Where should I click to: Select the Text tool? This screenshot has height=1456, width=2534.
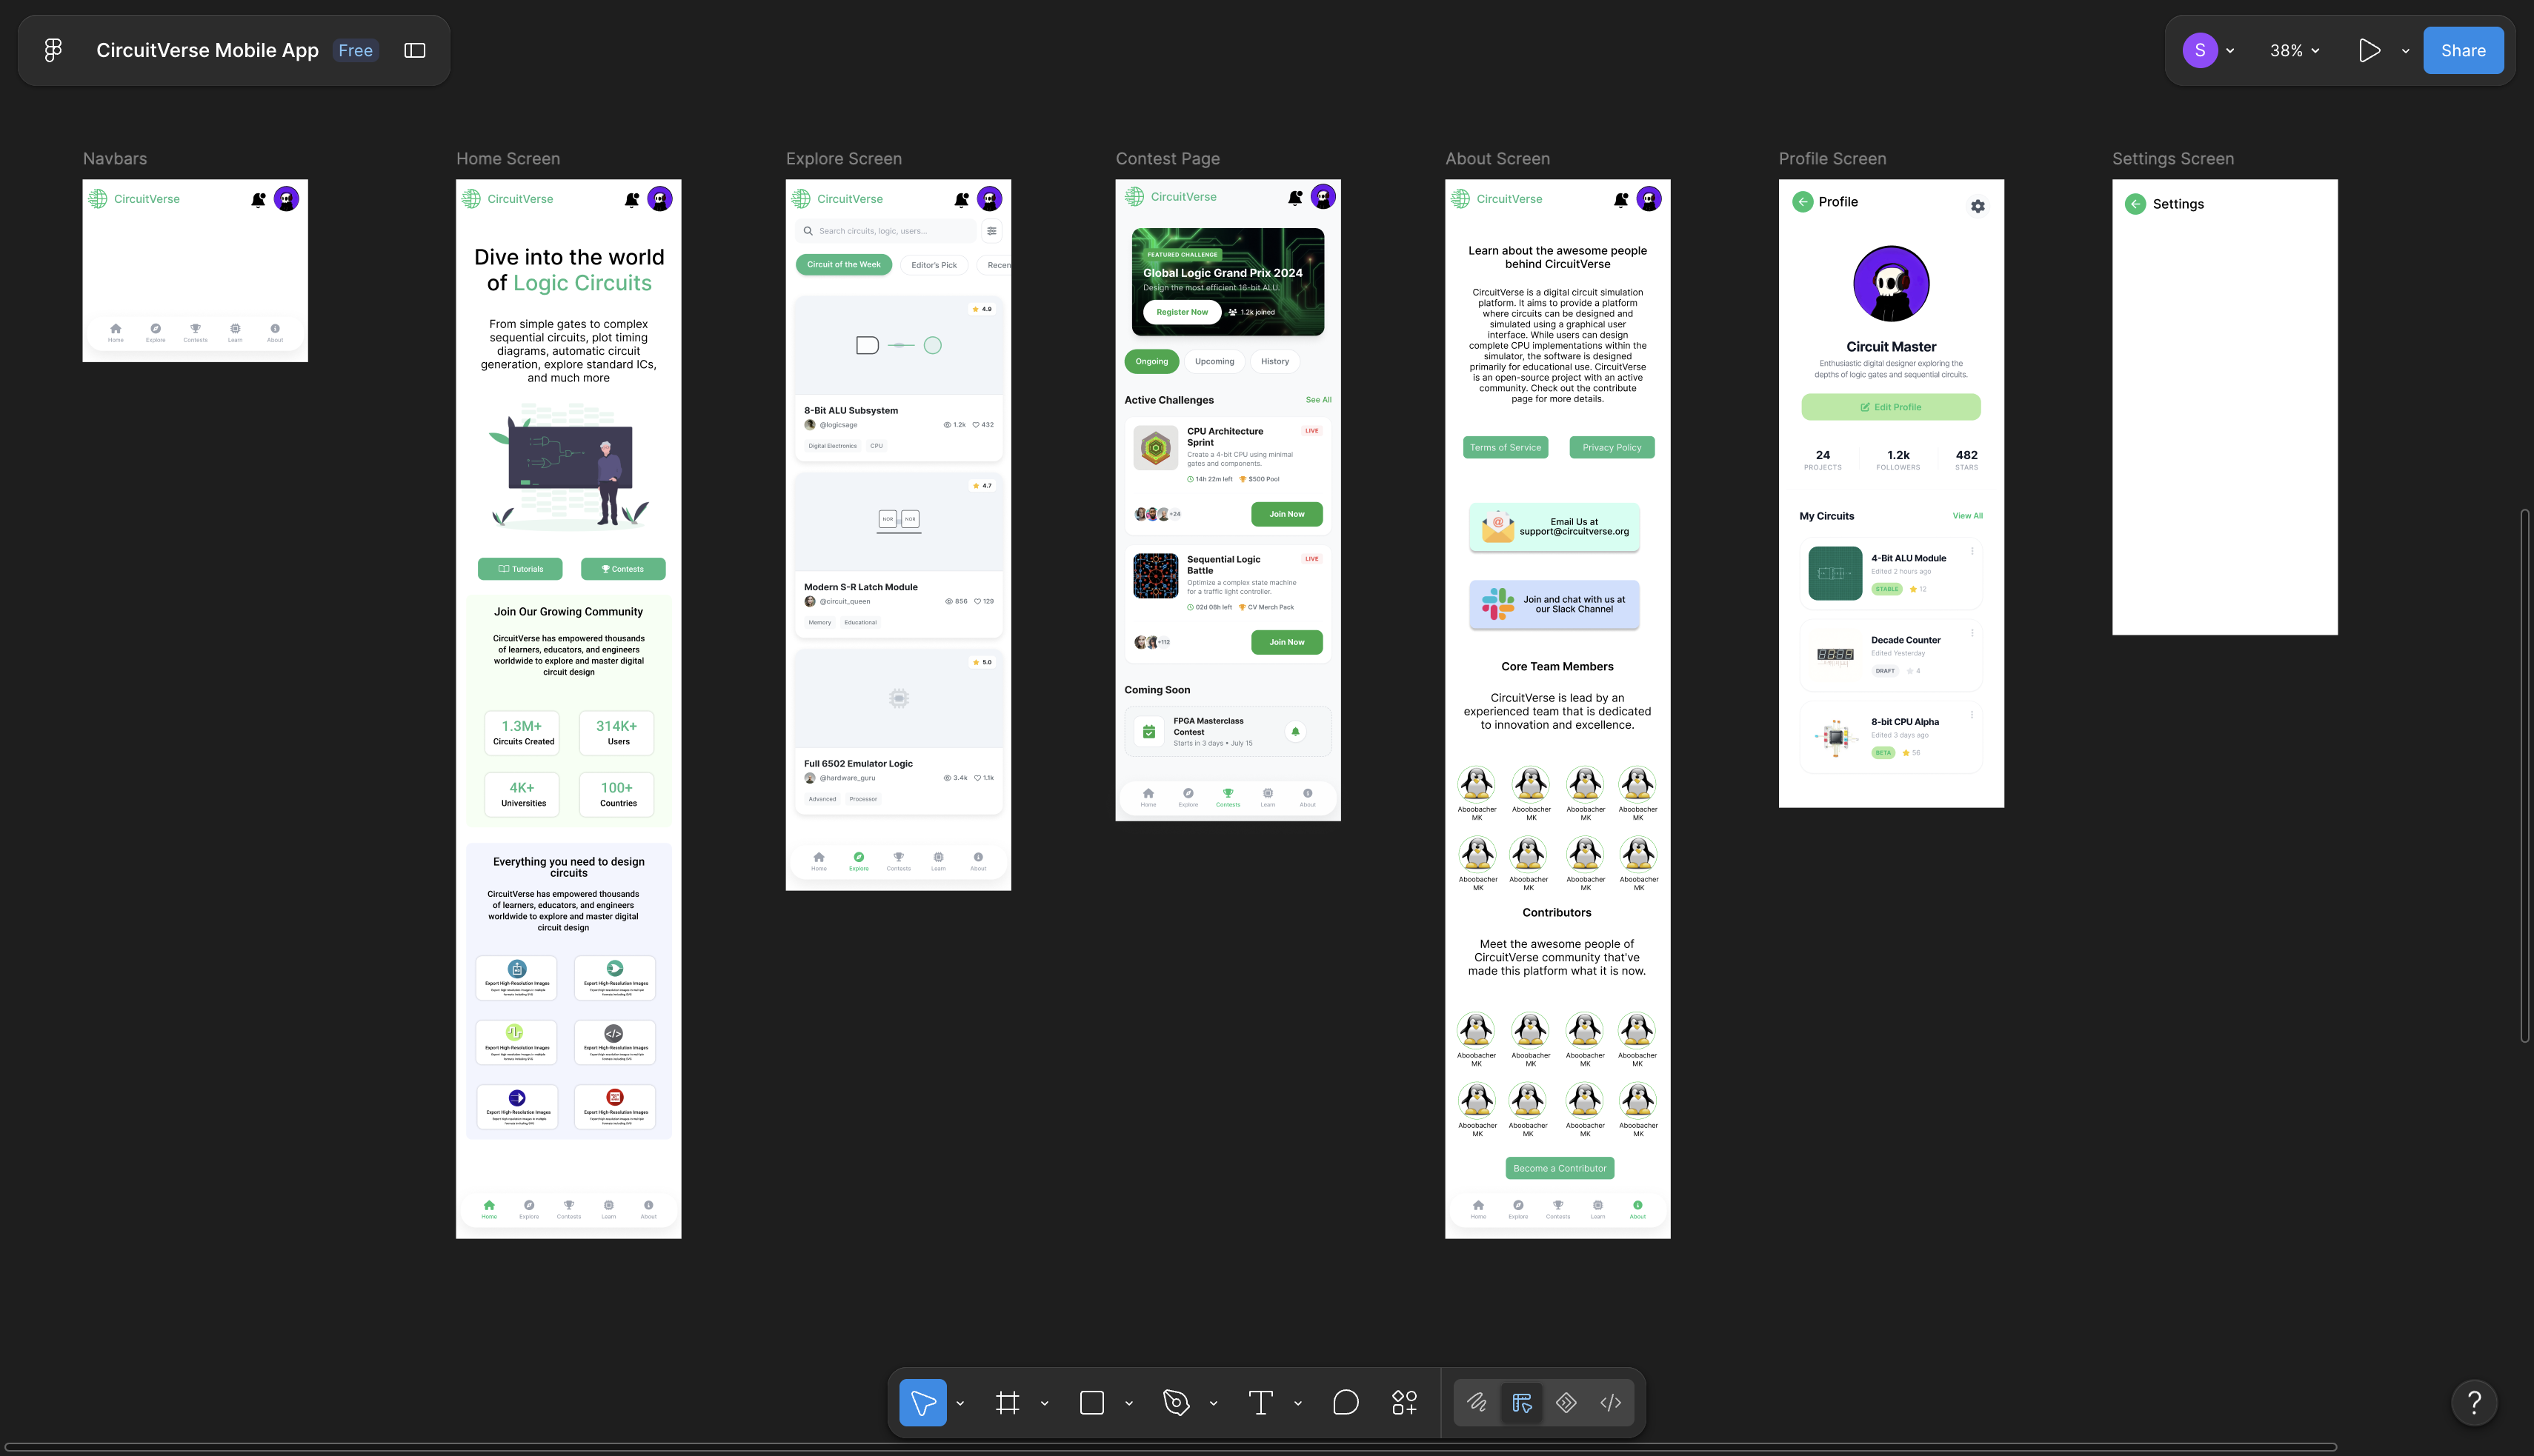pyautogui.click(x=1260, y=1402)
